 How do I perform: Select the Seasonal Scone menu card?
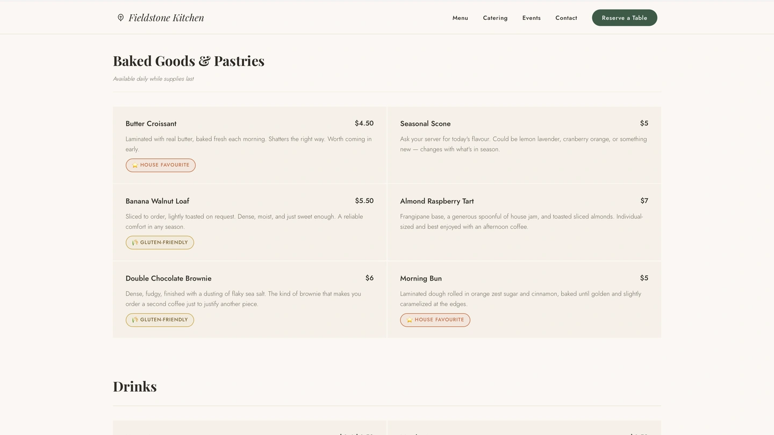[524, 145]
